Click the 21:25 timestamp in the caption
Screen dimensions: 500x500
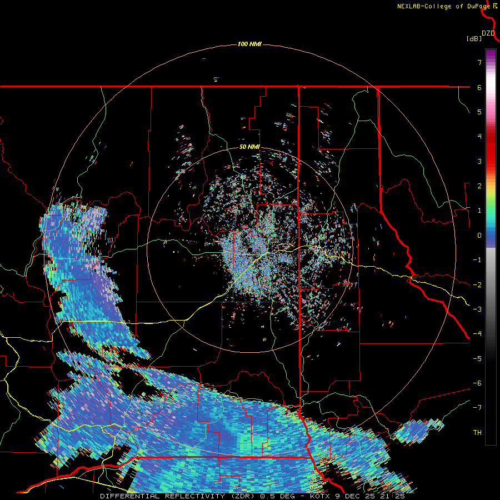(x=392, y=496)
